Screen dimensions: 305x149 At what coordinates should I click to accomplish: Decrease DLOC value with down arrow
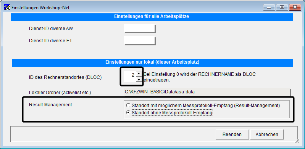tap(139, 79)
